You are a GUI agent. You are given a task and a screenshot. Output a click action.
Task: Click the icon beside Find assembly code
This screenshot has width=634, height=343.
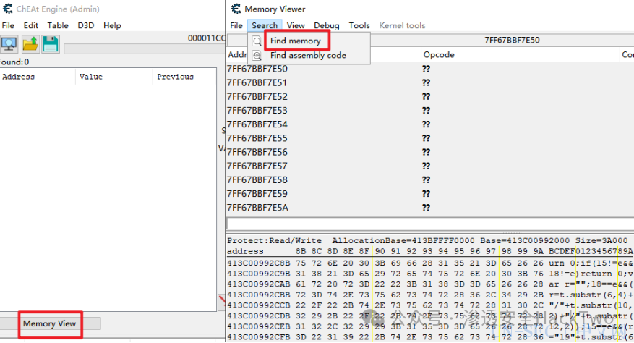tap(257, 55)
